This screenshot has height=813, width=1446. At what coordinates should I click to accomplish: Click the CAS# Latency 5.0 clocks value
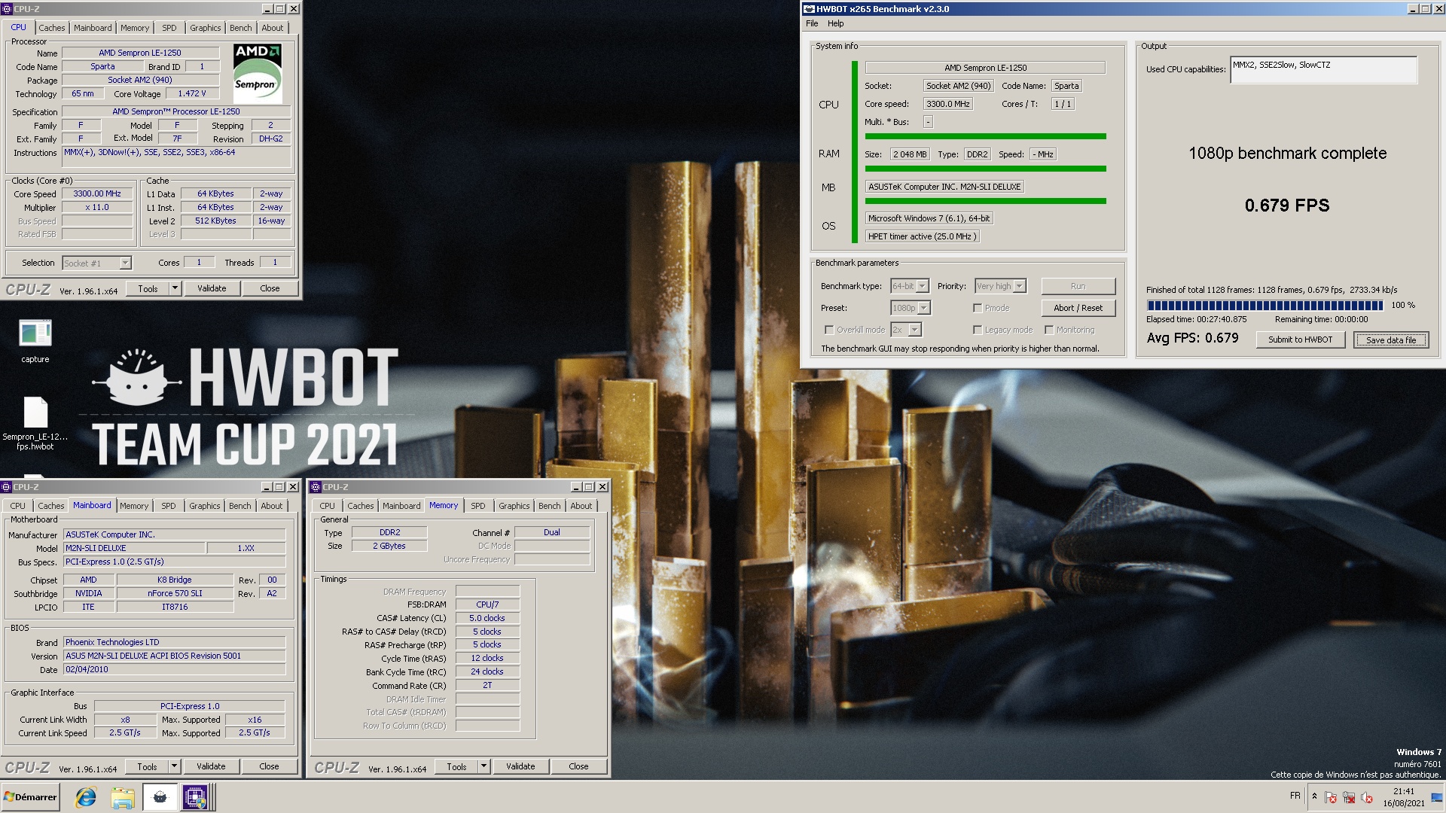point(487,618)
